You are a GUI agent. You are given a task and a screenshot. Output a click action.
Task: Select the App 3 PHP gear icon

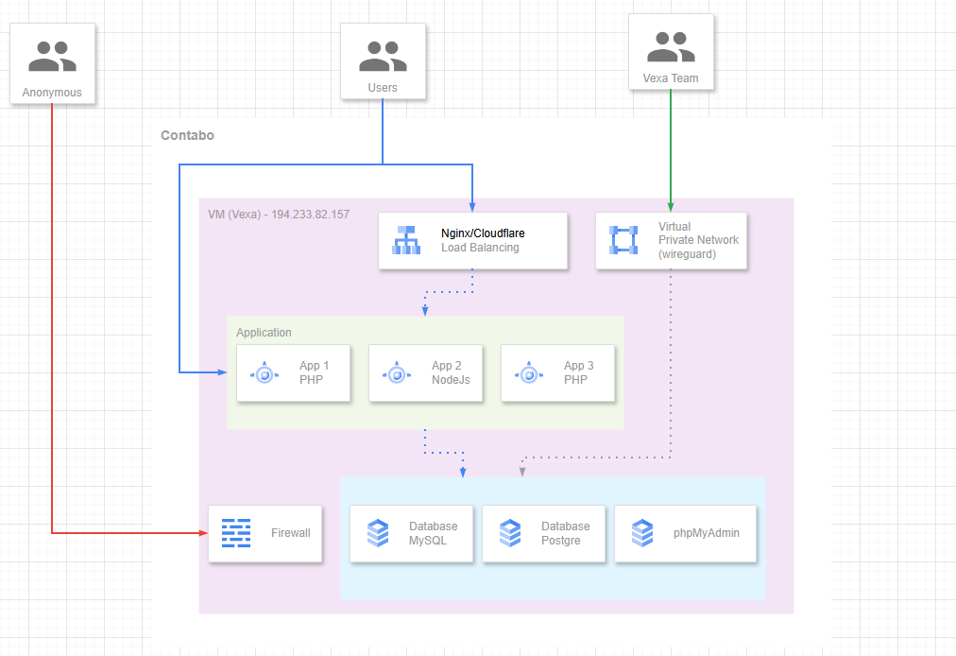528,372
